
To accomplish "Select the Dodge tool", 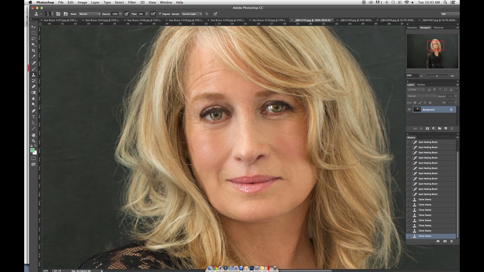I will pyautogui.click(x=34, y=104).
